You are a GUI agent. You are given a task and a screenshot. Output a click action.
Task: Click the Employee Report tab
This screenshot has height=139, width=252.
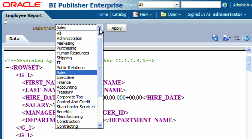[x=24, y=15]
